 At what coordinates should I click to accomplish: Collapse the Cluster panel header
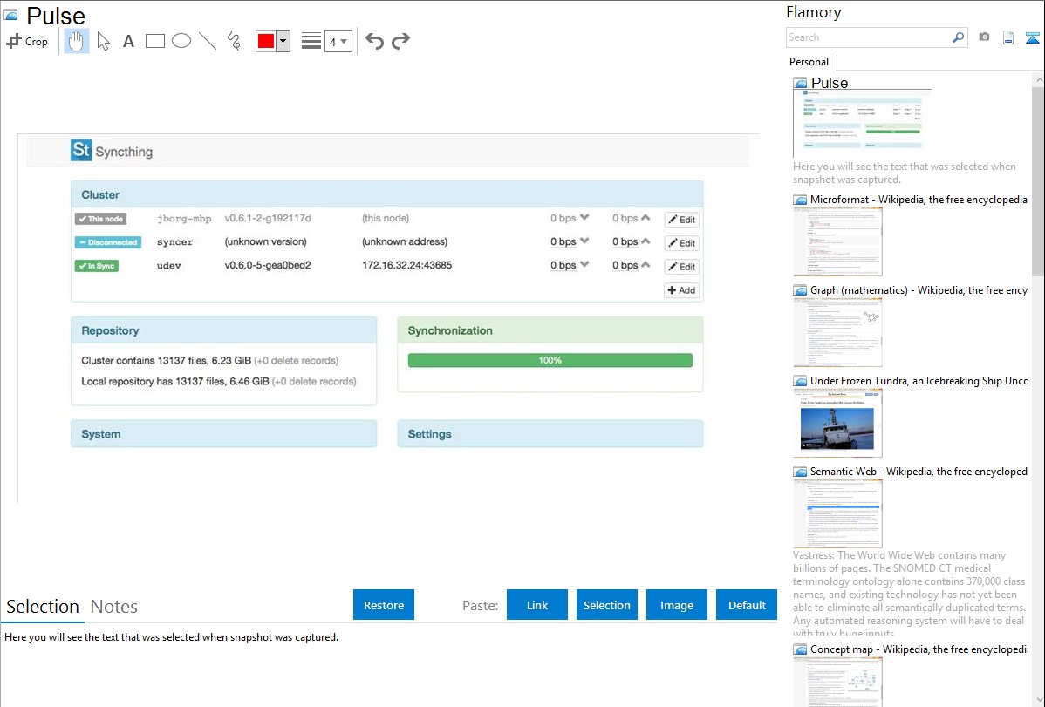coord(386,194)
